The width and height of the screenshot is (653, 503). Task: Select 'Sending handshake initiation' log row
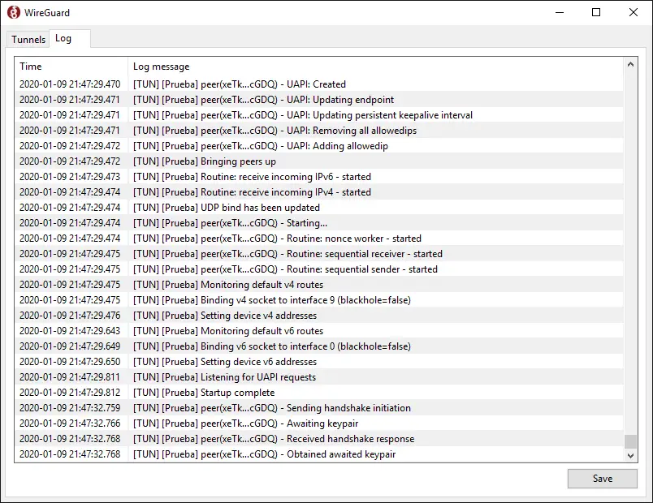[319, 407]
